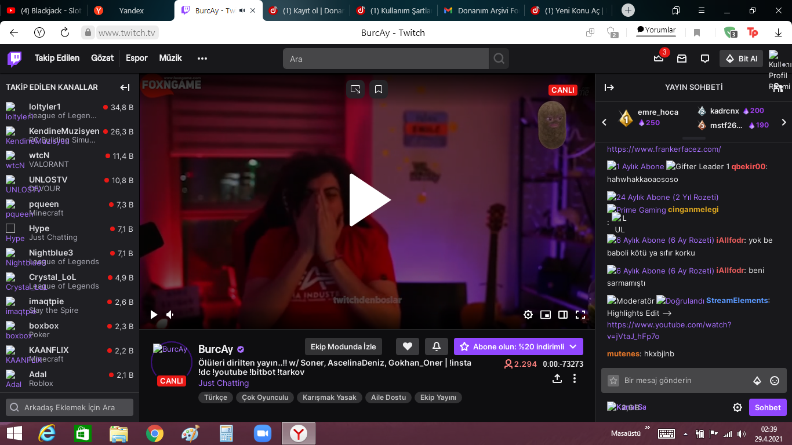Open browser downloads arrow icon

coord(778,33)
